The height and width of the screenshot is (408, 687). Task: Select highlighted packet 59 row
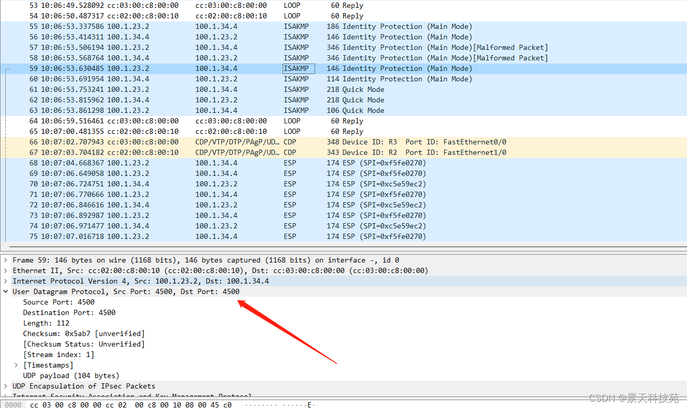343,68
